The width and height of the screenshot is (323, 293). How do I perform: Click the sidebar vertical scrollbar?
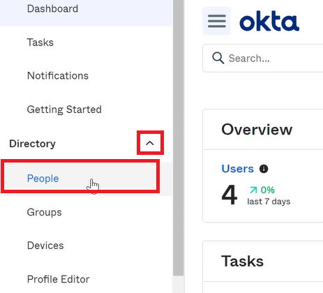[179, 137]
